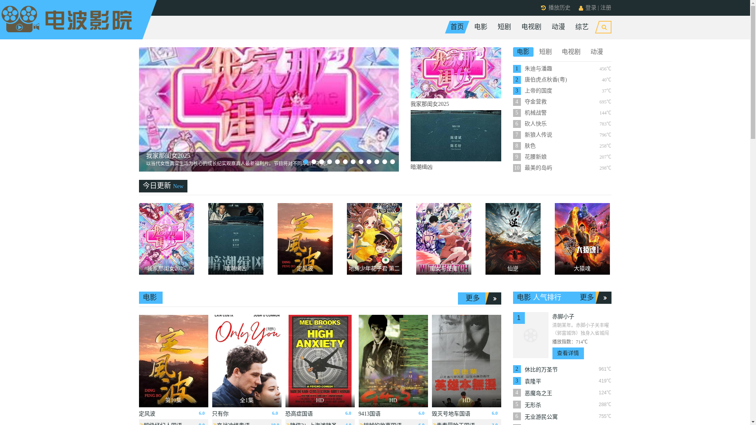
Task: Open movie poster 9413国语
Action: (x=393, y=361)
